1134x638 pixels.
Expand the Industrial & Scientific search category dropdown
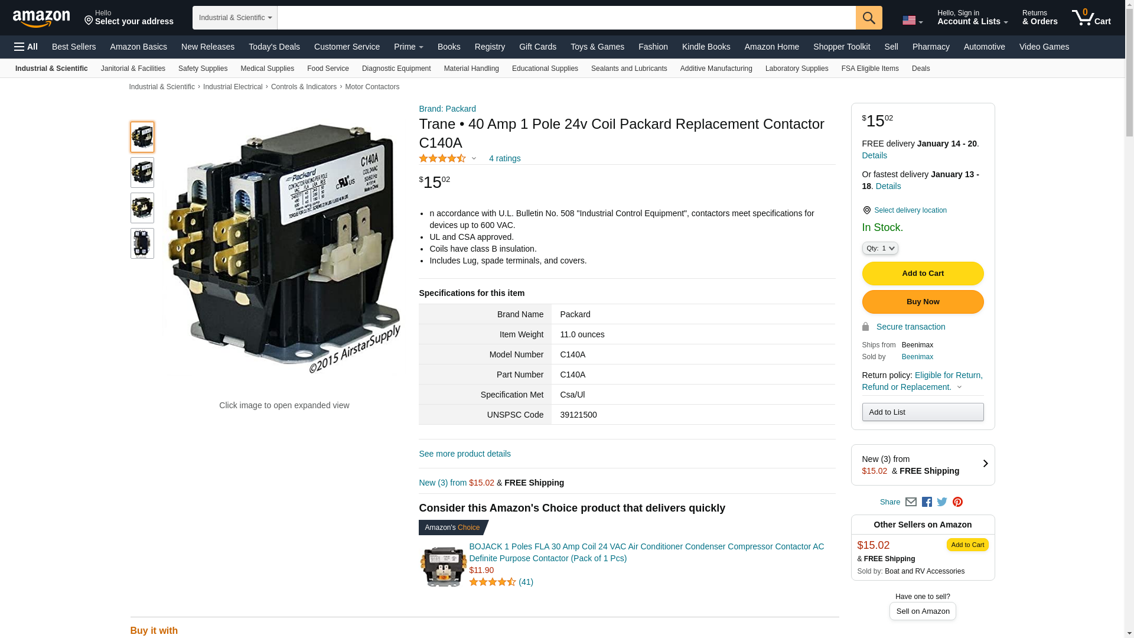coord(235,18)
